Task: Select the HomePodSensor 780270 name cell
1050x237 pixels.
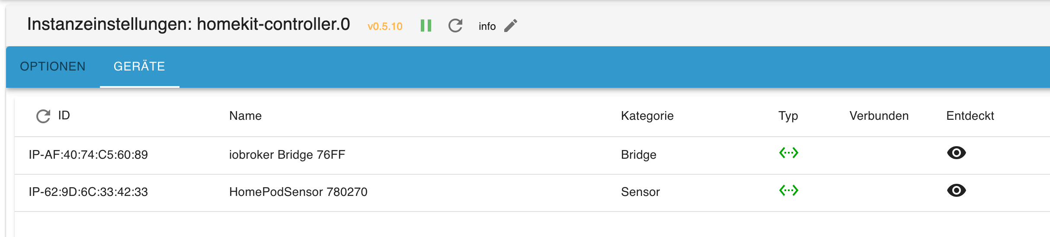Action: (298, 192)
